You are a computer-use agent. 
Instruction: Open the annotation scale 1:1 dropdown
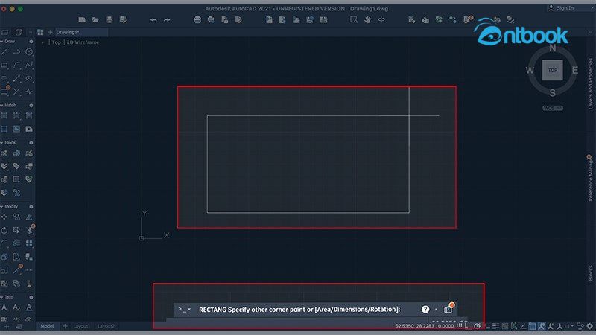[568, 326]
